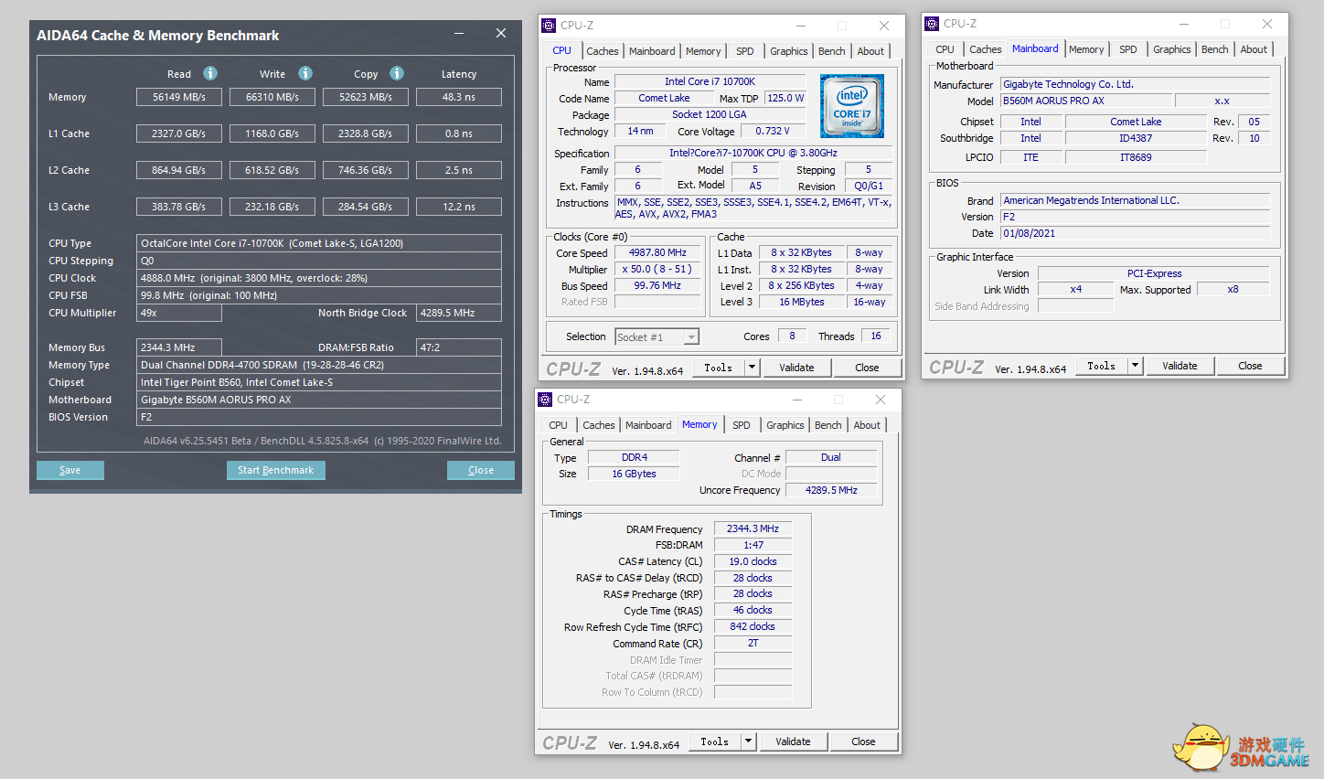Open Memory tab in CPU window
The image size is (1324, 779).
click(703, 51)
